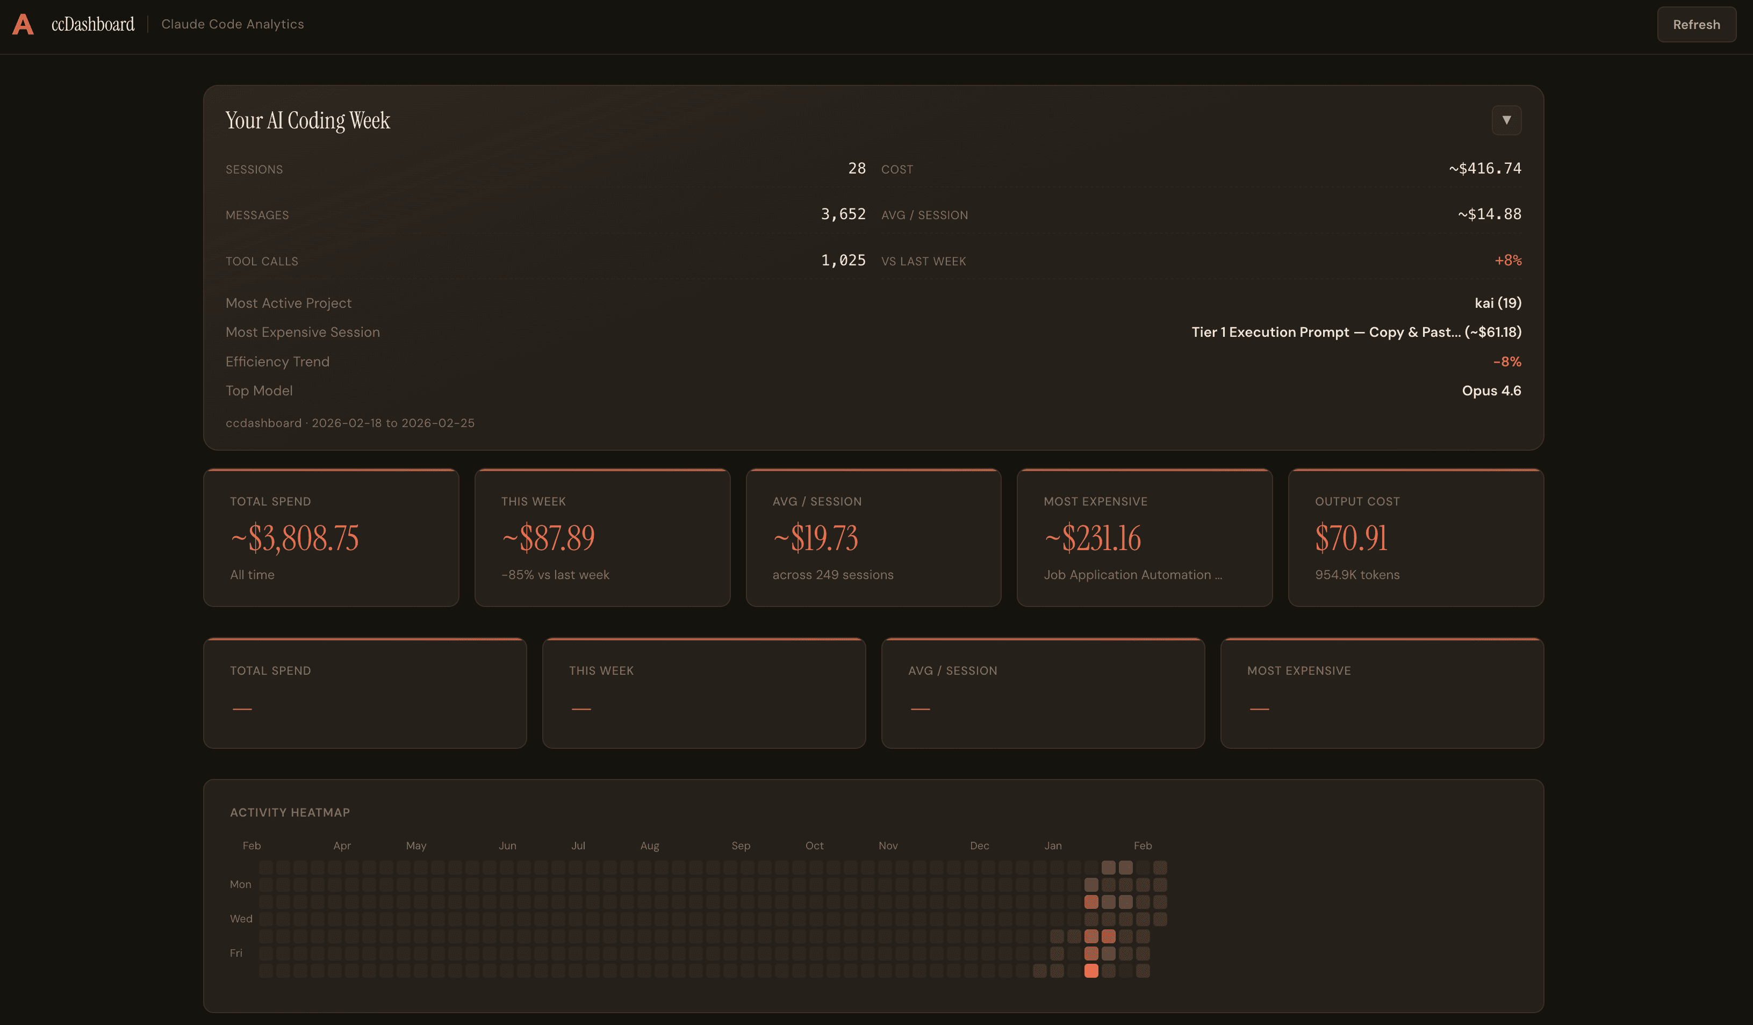
Task: Click the Activity Heatmap heading
Action: (289, 812)
